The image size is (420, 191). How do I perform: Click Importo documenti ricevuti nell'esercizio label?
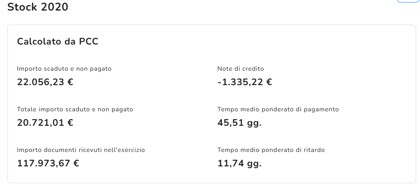click(81, 150)
